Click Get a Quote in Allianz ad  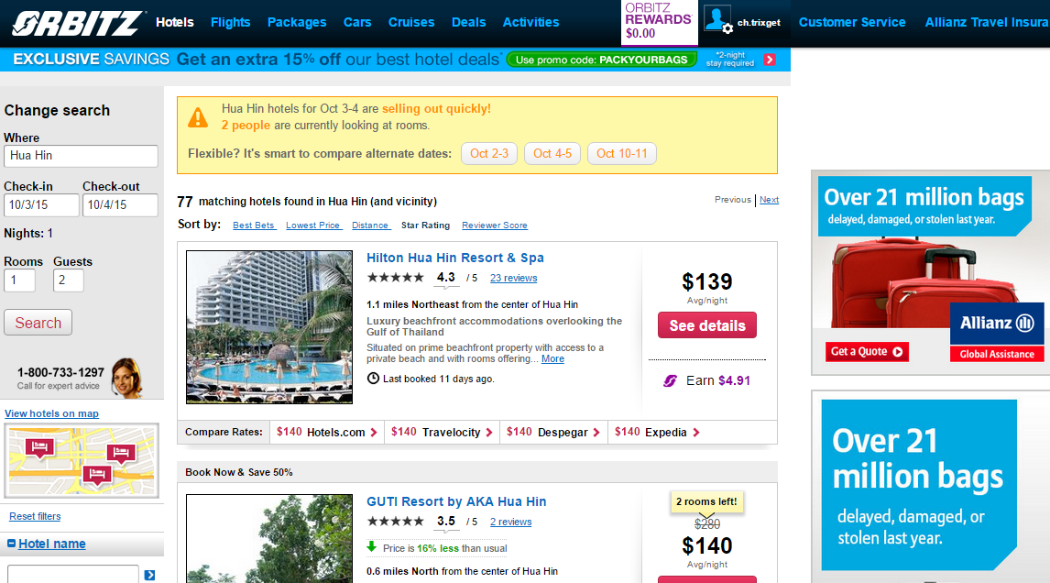[867, 351]
